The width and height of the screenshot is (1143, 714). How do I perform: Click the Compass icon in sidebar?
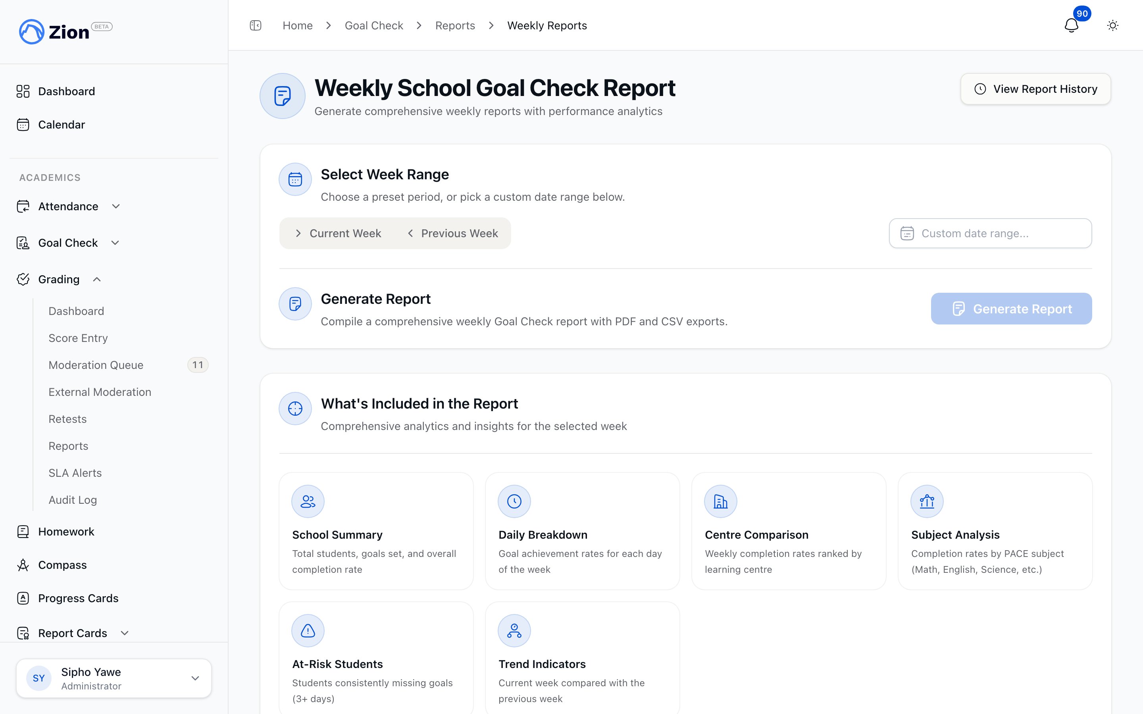23,565
